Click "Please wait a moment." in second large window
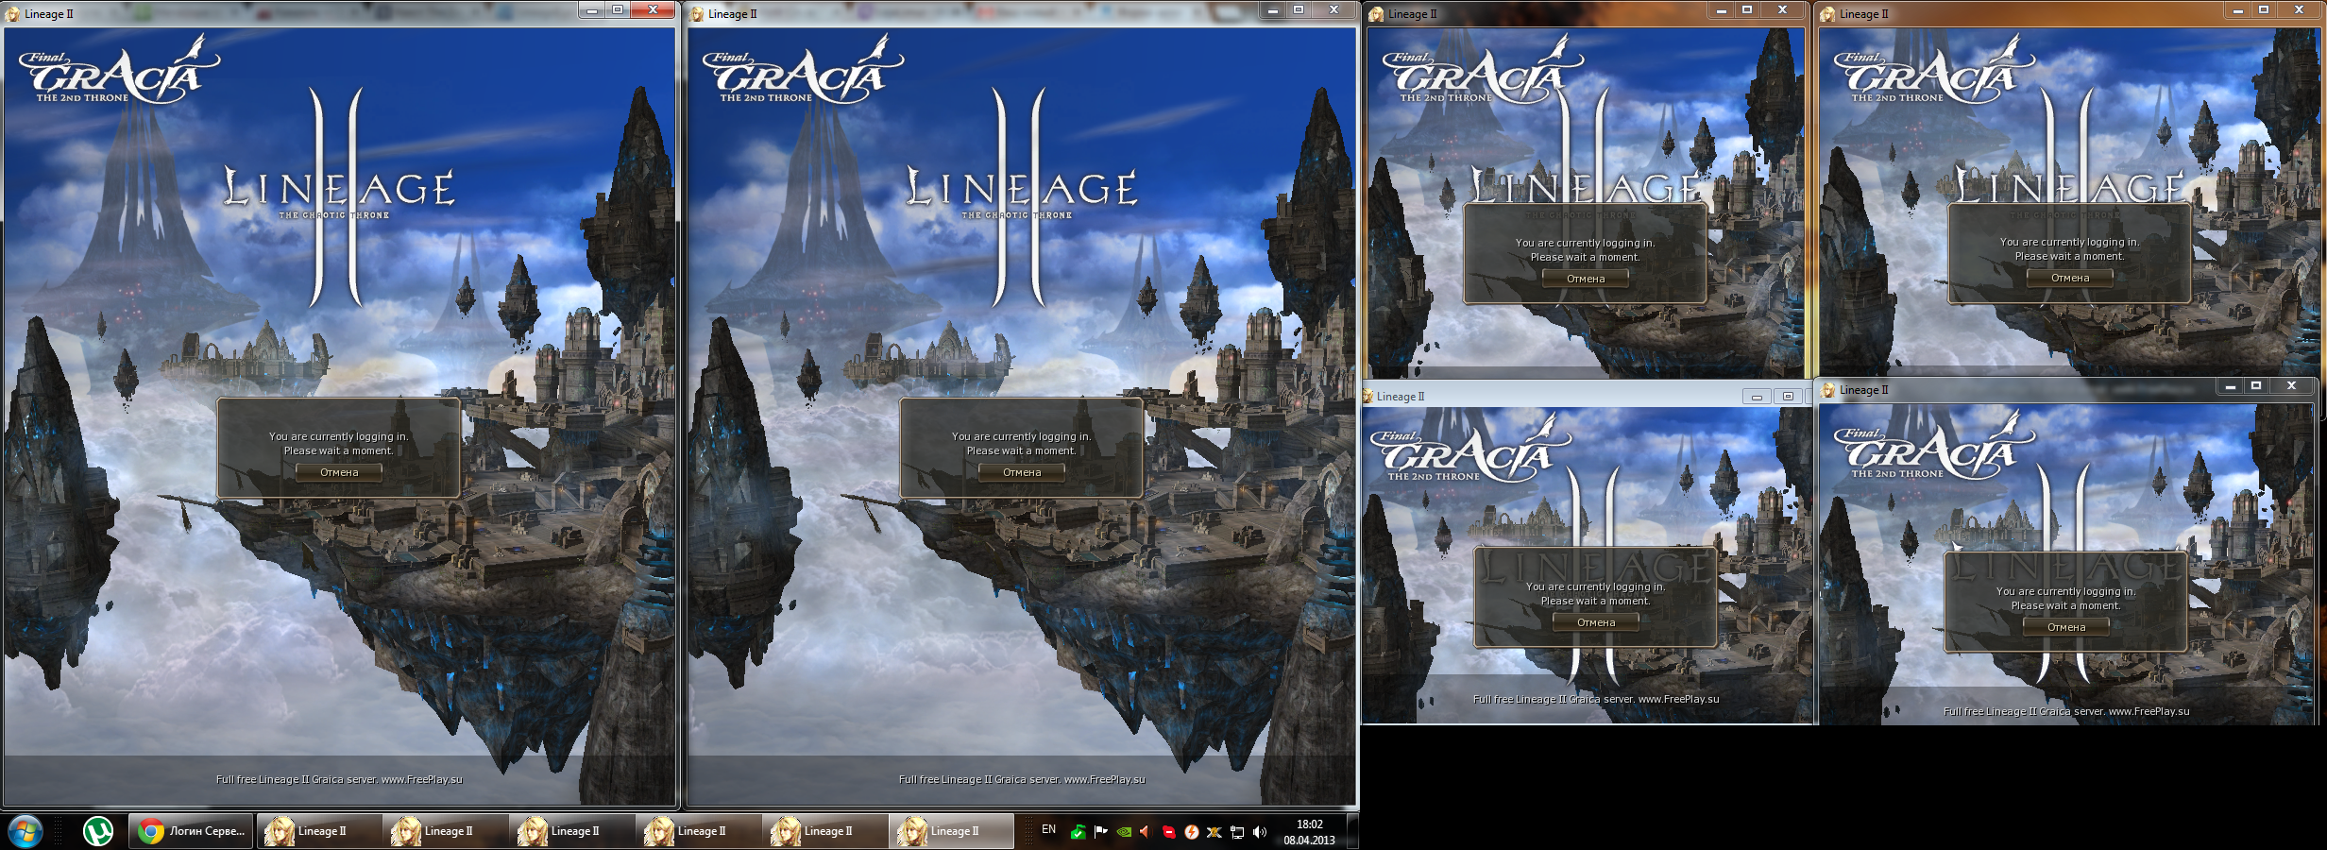Screen dimensions: 2327x850 coord(1021,450)
